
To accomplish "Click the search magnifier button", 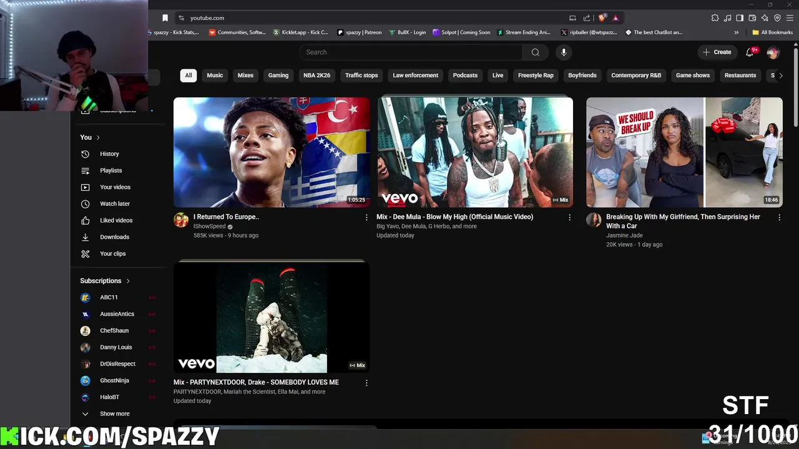I will (535, 52).
